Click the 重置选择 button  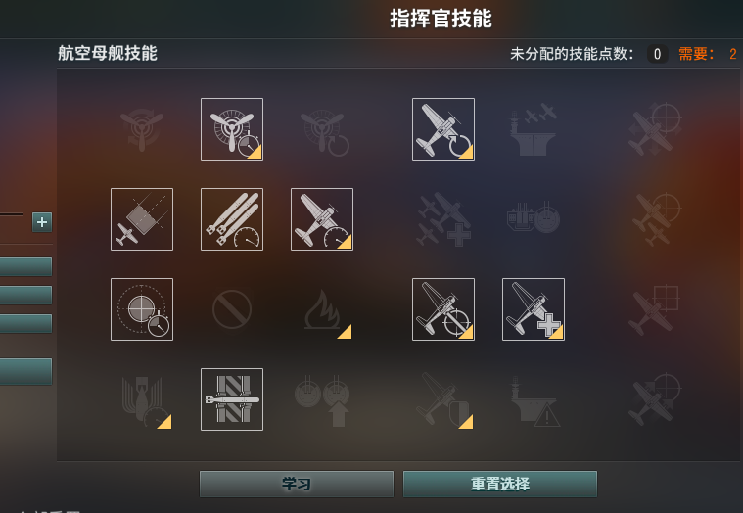pos(500,484)
